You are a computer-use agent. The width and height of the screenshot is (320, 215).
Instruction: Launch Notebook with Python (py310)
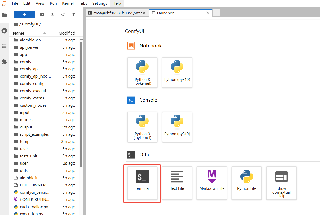(177, 72)
